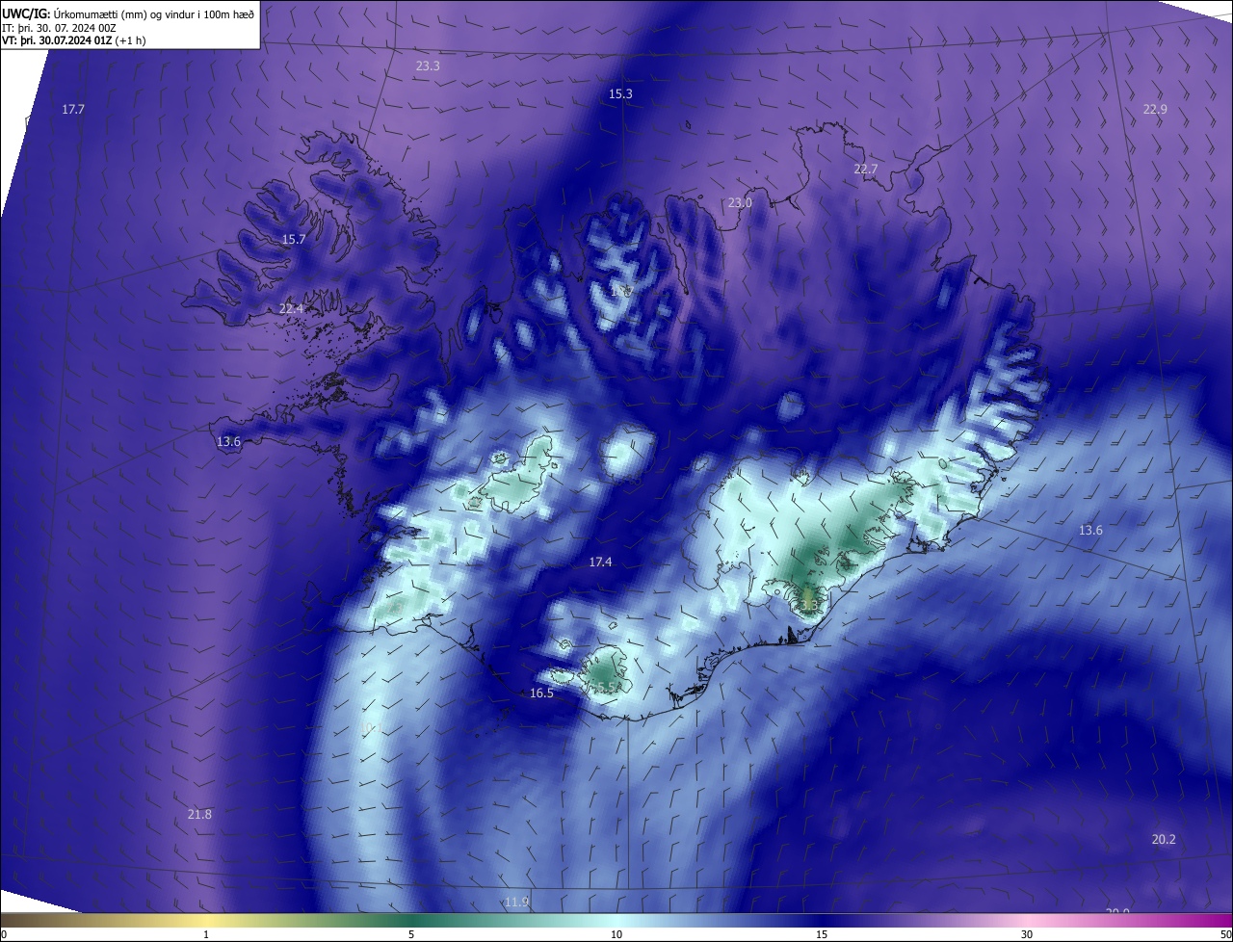Image resolution: width=1233 pixels, height=942 pixels.
Task: Click the 'VT: þri. 30.07.2024 01Z (+1 h)' line
Action: point(74,40)
